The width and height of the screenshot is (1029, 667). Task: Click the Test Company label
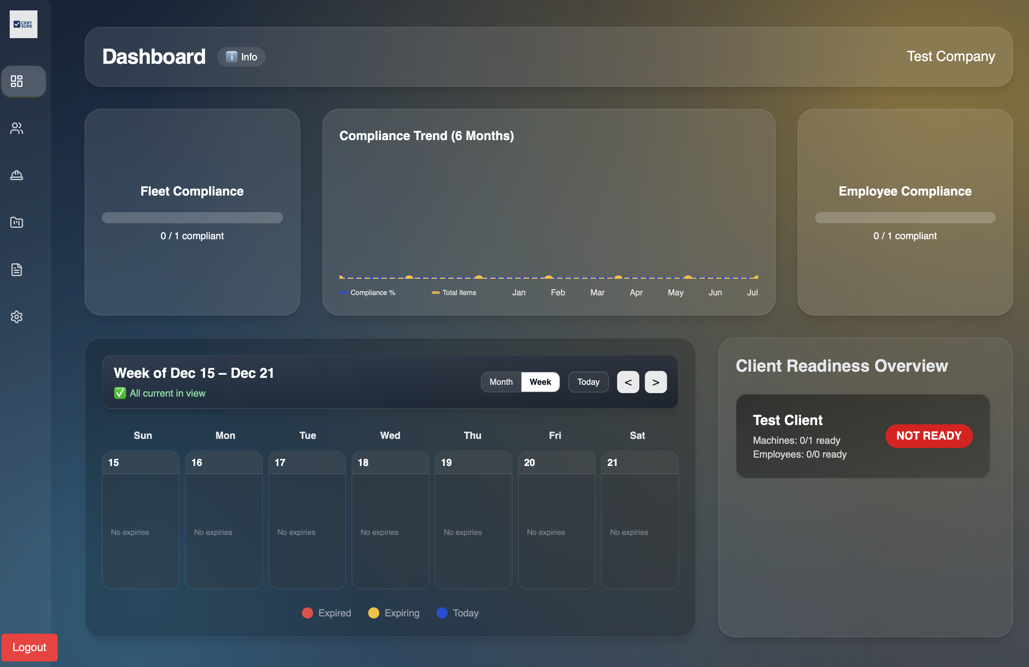(x=950, y=56)
